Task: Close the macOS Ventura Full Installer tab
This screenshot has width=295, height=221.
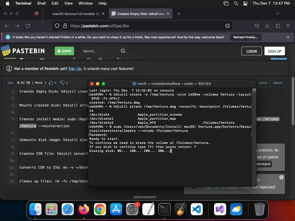Action: tap(103, 14)
